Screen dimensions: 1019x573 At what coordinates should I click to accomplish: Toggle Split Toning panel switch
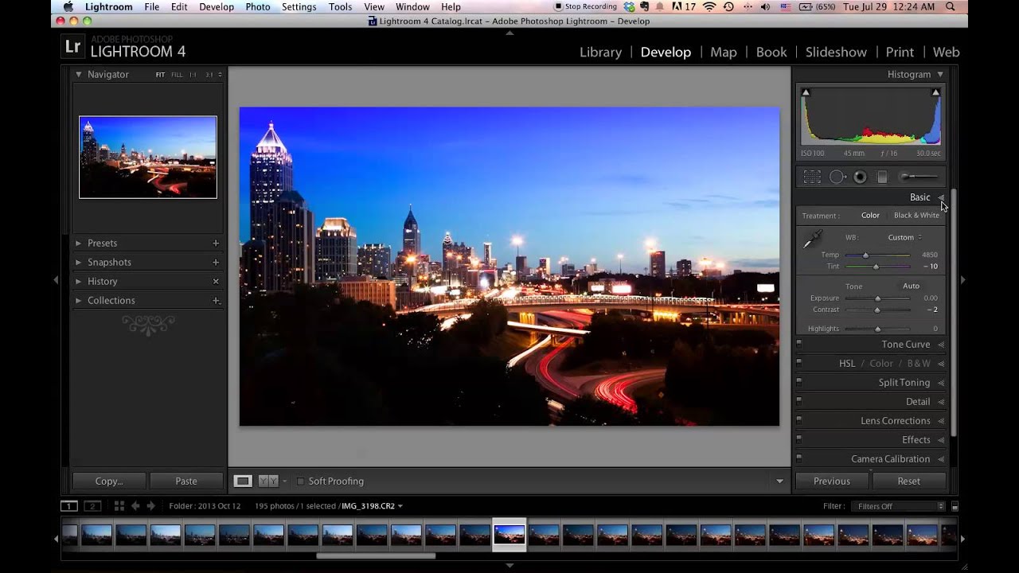(x=799, y=382)
